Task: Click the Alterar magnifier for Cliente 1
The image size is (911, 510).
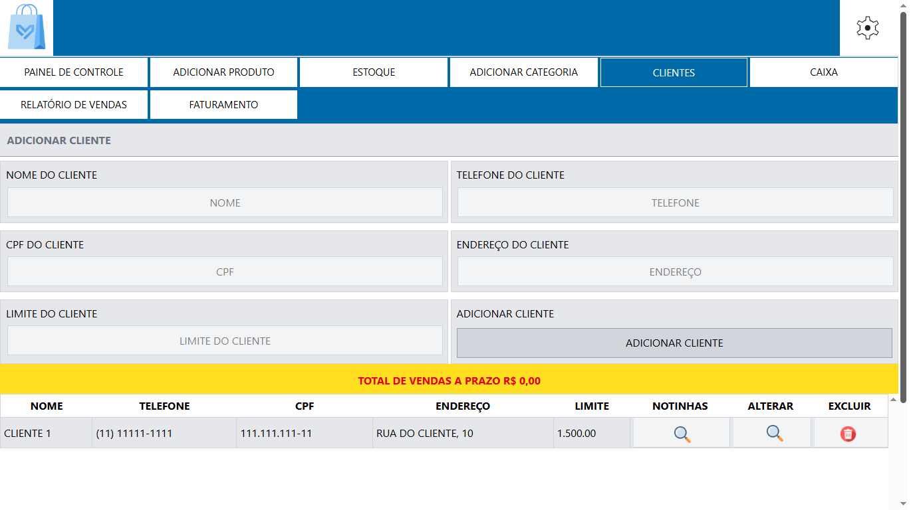Action: 773,434
